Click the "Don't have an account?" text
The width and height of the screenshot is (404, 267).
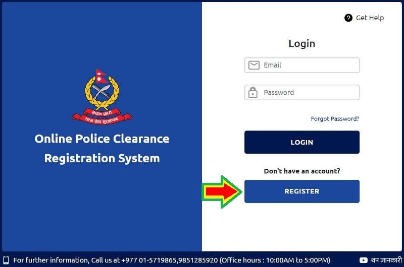(x=301, y=171)
